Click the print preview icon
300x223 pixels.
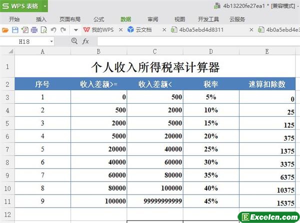[44, 30]
